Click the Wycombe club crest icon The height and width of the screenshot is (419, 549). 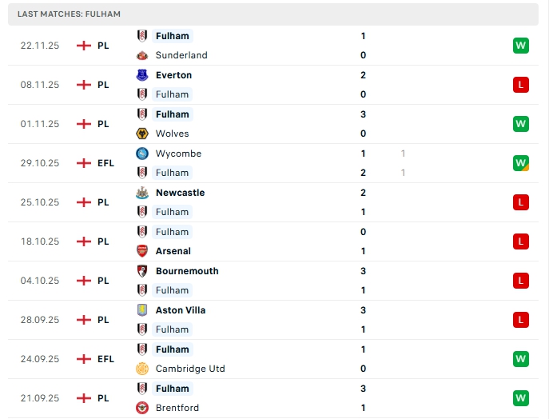pos(142,154)
